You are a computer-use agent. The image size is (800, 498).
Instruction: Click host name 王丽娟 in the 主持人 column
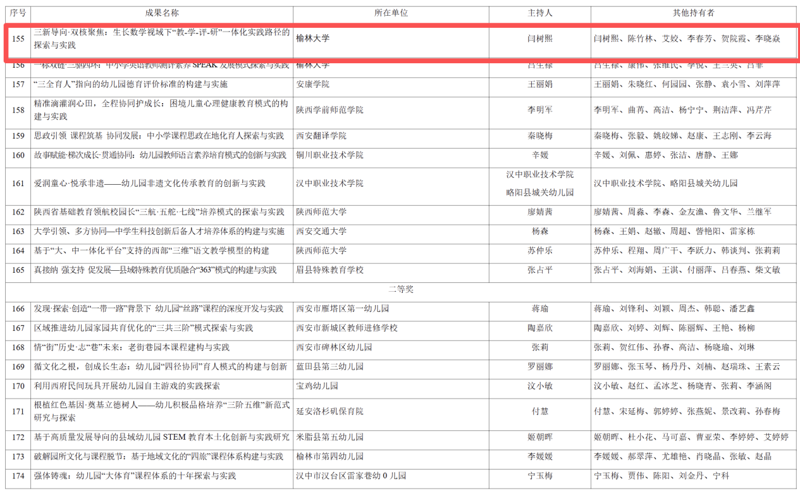coord(540,84)
